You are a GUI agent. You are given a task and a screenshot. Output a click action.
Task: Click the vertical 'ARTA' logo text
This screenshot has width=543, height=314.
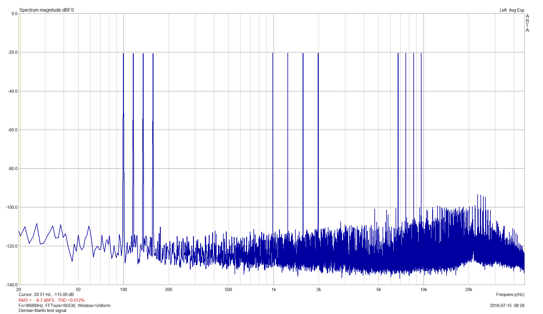click(x=527, y=23)
